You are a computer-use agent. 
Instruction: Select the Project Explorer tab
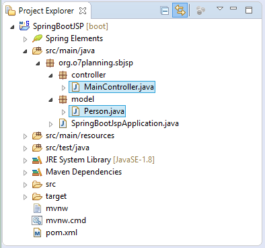click(46, 11)
